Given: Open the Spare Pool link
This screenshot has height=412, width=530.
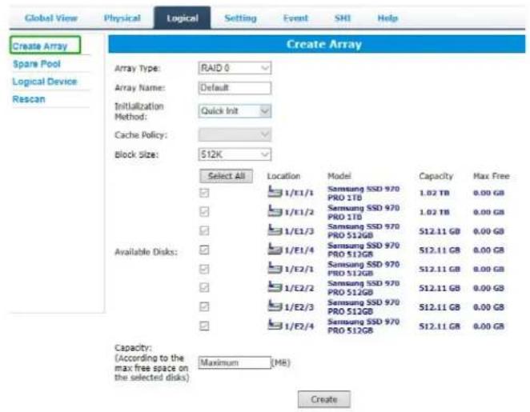Looking at the screenshot, I should (37, 64).
